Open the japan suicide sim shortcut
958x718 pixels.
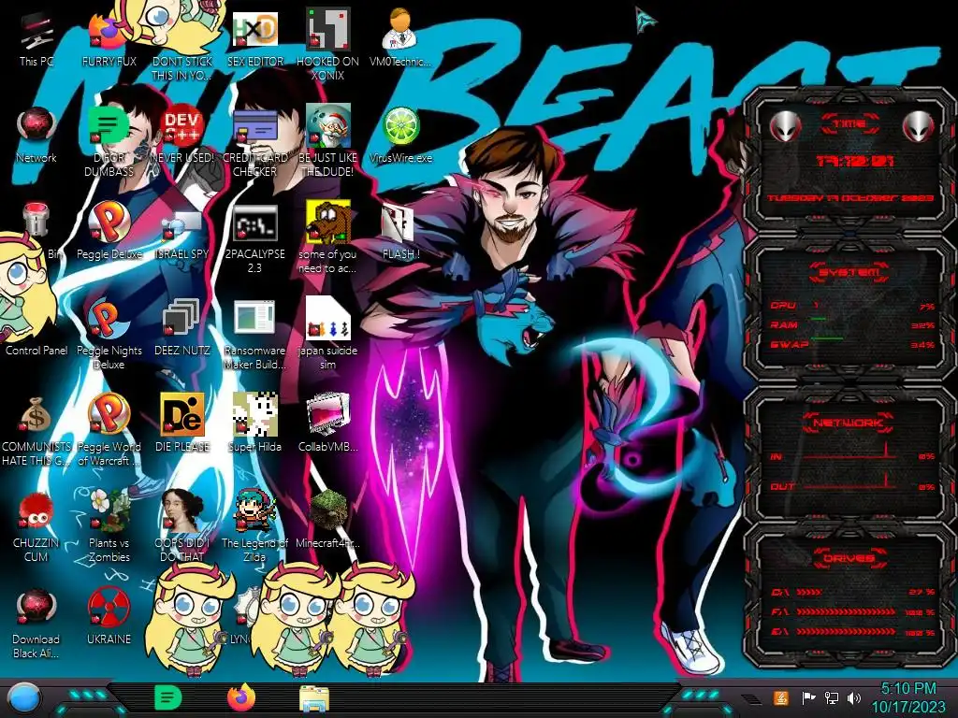click(328, 334)
